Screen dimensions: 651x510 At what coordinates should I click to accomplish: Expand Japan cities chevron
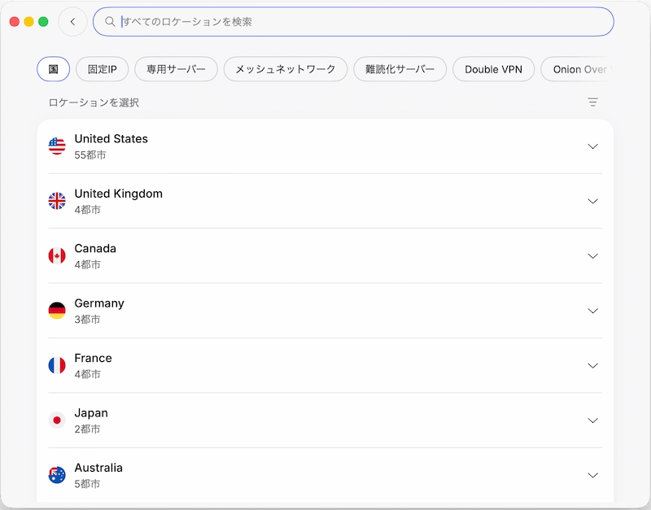click(x=593, y=420)
